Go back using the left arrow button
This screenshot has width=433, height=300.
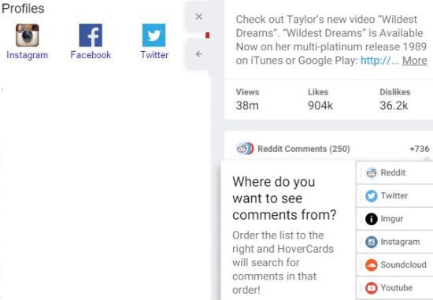[x=199, y=54]
